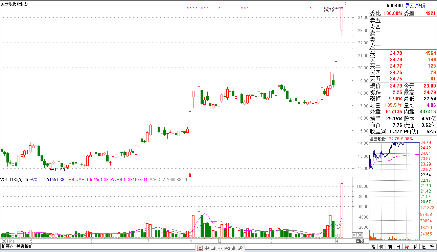Click the 内盘 437416 value
437x252 pixels.
pyautogui.click(x=428, y=112)
